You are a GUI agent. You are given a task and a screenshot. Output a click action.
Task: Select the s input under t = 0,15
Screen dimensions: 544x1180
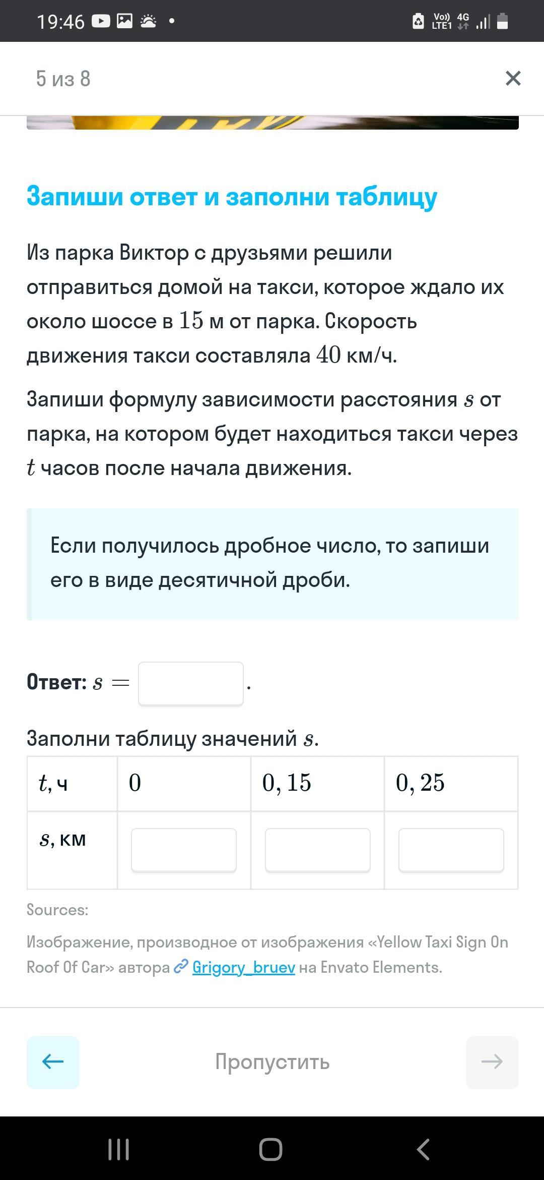click(x=317, y=850)
